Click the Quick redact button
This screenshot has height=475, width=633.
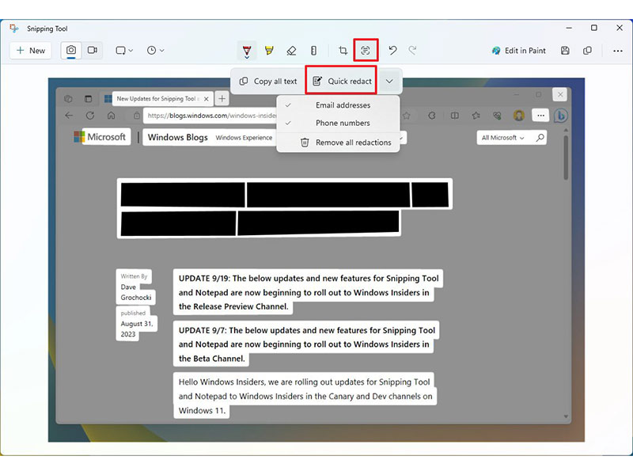point(342,82)
